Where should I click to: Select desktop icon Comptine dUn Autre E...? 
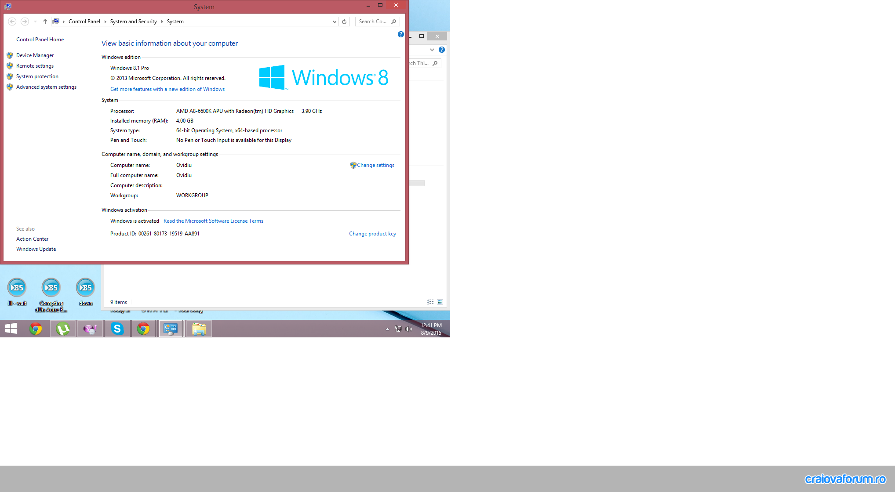(51, 295)
